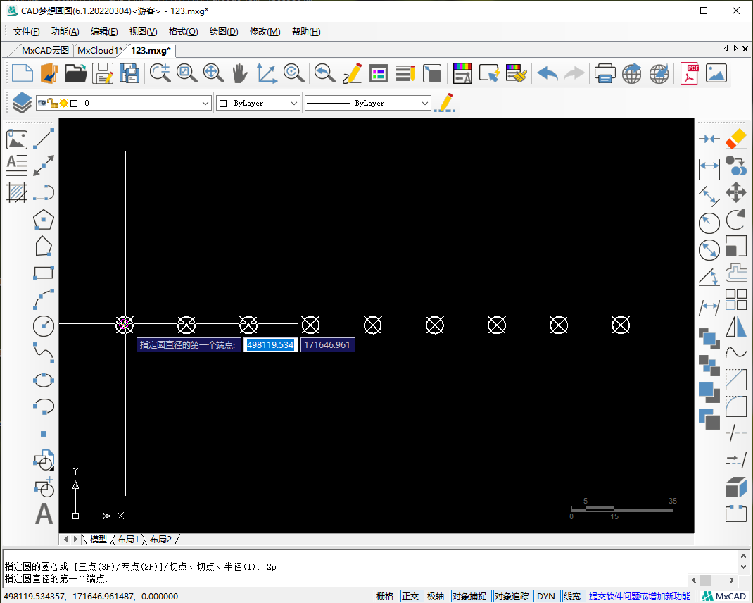Select the Line drawing tool

pyautogui.click(x=44, y=139)
